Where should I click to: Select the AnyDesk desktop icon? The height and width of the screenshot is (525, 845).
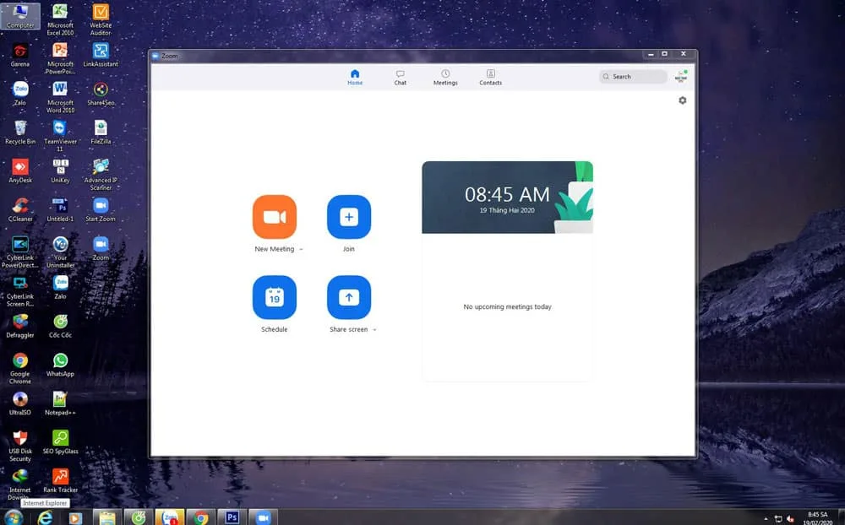[20, 171]
